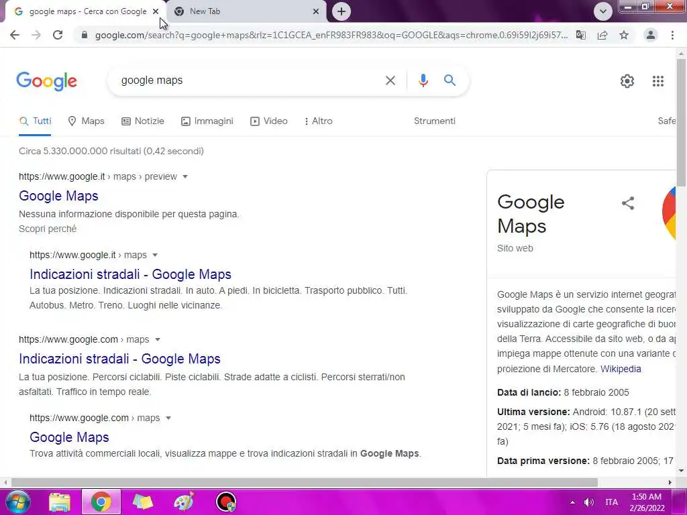Switch to the New Tab tab
This screenshot has height=515, width=687.
tap(248, 11)
